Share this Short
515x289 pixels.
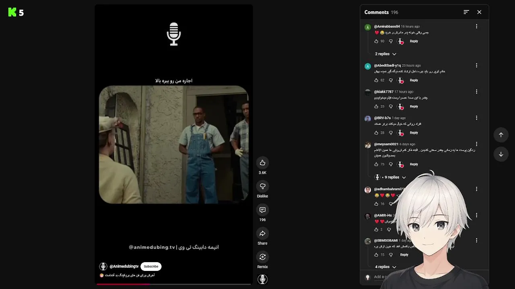tap(262, 234)
